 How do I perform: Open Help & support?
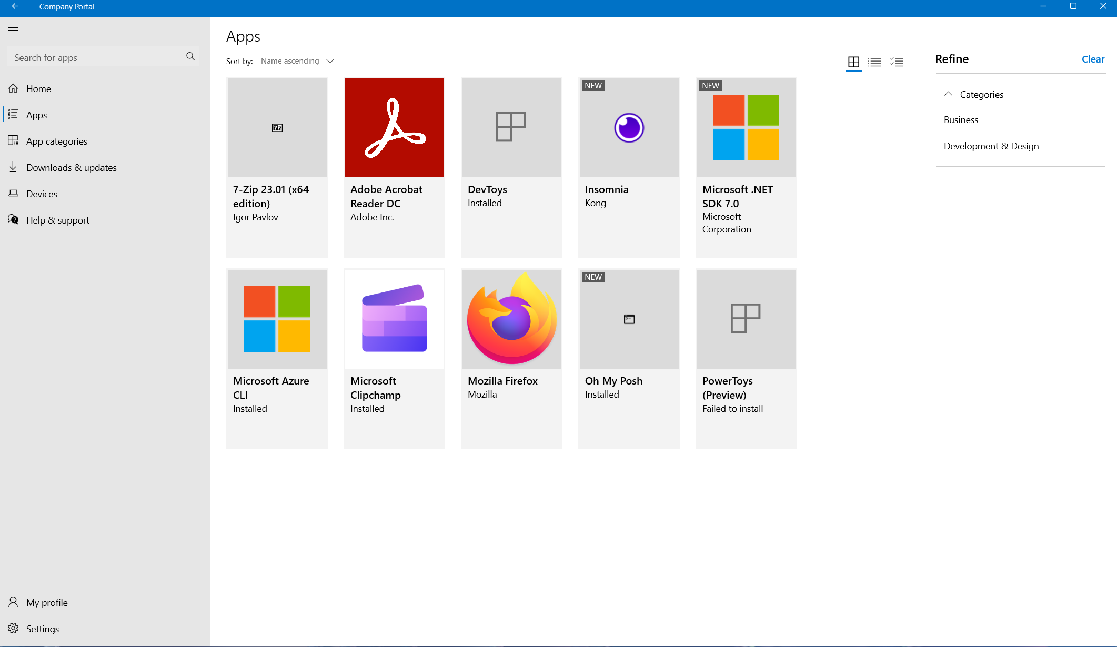click(57, 220)
